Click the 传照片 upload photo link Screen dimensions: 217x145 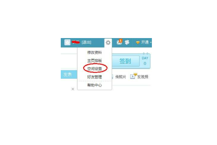pos(121,77)
